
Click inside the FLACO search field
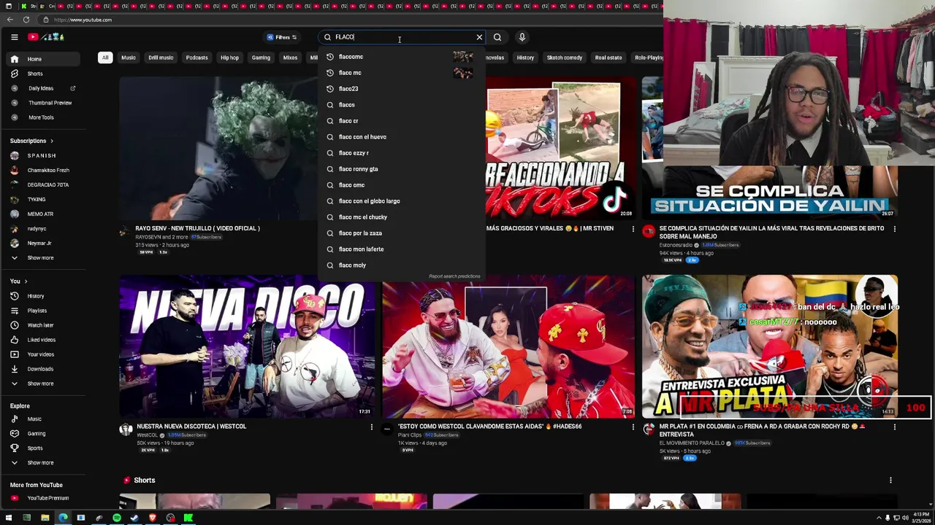coord(402,37)
